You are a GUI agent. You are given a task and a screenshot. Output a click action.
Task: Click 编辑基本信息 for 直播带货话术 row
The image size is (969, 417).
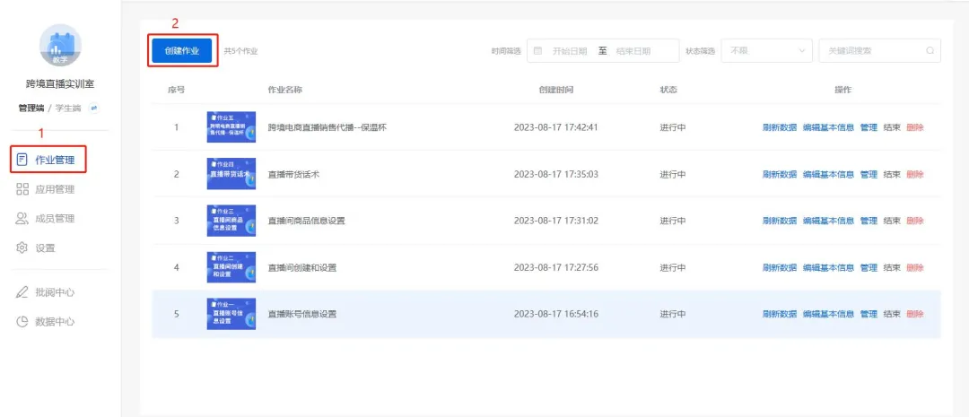828,174
